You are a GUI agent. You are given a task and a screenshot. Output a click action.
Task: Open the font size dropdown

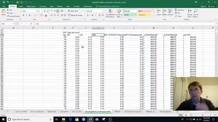click(x=42, y=11)
